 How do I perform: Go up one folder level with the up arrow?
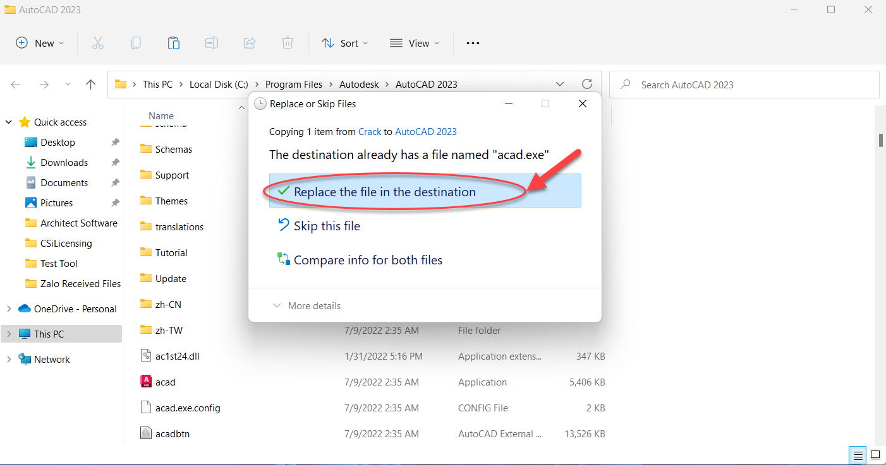pos(90,85)
